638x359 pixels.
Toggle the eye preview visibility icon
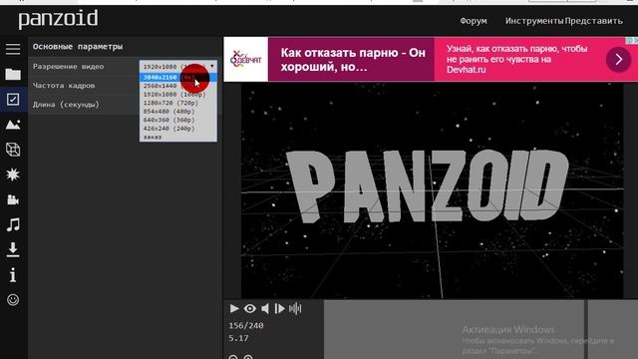click(x=250, y=308)
